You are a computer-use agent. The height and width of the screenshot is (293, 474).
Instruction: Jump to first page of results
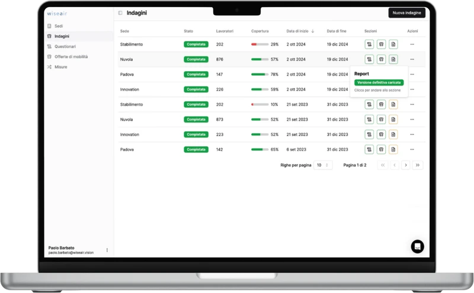point(383,165)
